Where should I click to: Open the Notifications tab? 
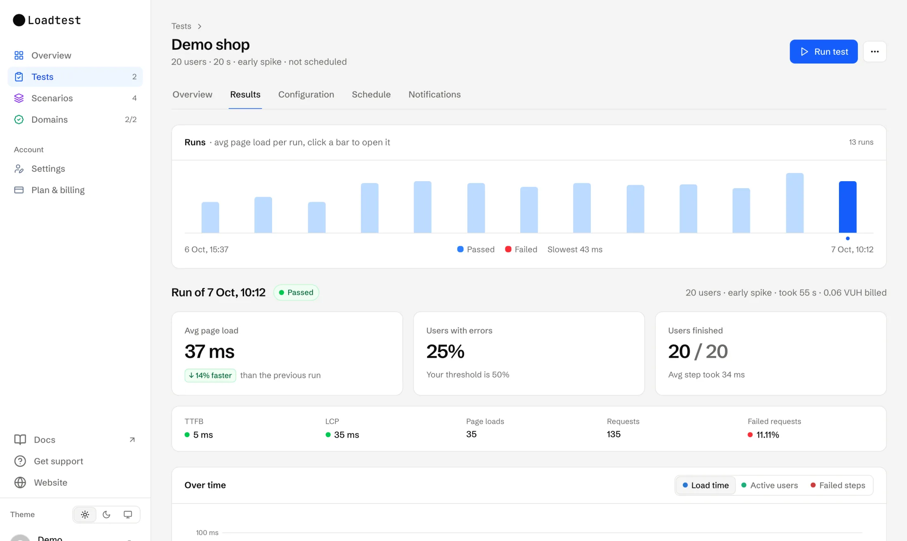(435, 95)
